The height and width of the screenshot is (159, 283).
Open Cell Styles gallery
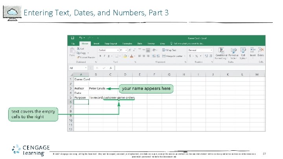tap(243, 53)
